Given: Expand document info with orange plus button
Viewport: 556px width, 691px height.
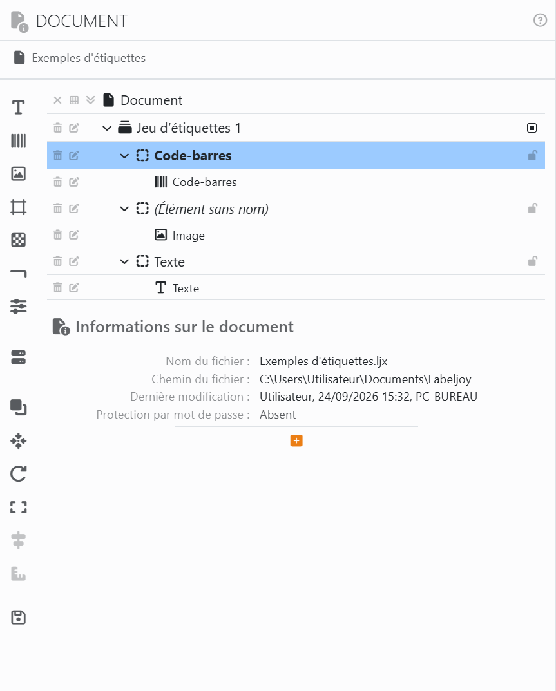Looking at the screenshot, I should coord(296,440).
